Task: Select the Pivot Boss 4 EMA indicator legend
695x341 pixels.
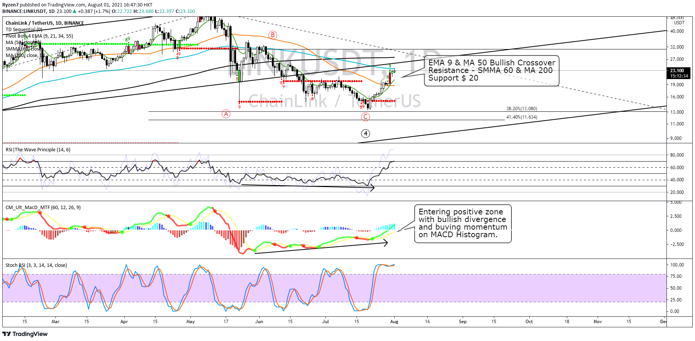Action: point(39,36)
